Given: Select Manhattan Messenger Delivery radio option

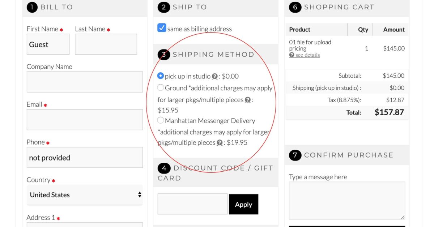Looking at the screenshot, I should coord(161,120).
